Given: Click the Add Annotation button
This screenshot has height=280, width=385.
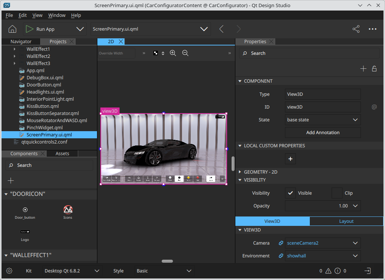Looking at the screenshot, I should point(323,133).
